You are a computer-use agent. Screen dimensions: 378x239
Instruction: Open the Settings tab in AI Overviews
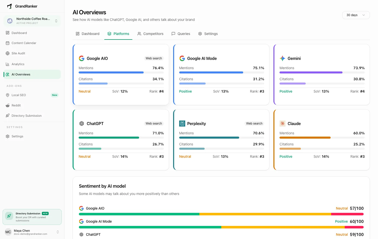click(x=208, y=34)
